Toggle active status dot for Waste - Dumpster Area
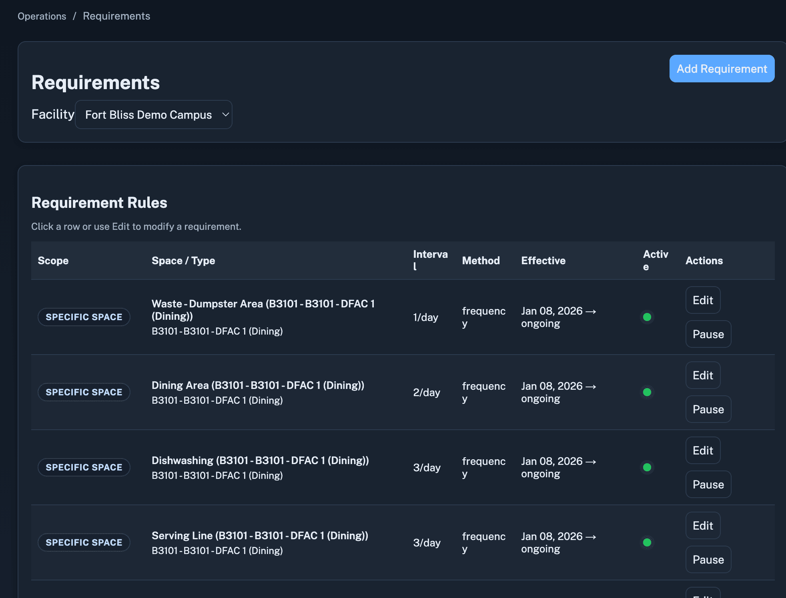786x598 pixels. click(648, 317)
